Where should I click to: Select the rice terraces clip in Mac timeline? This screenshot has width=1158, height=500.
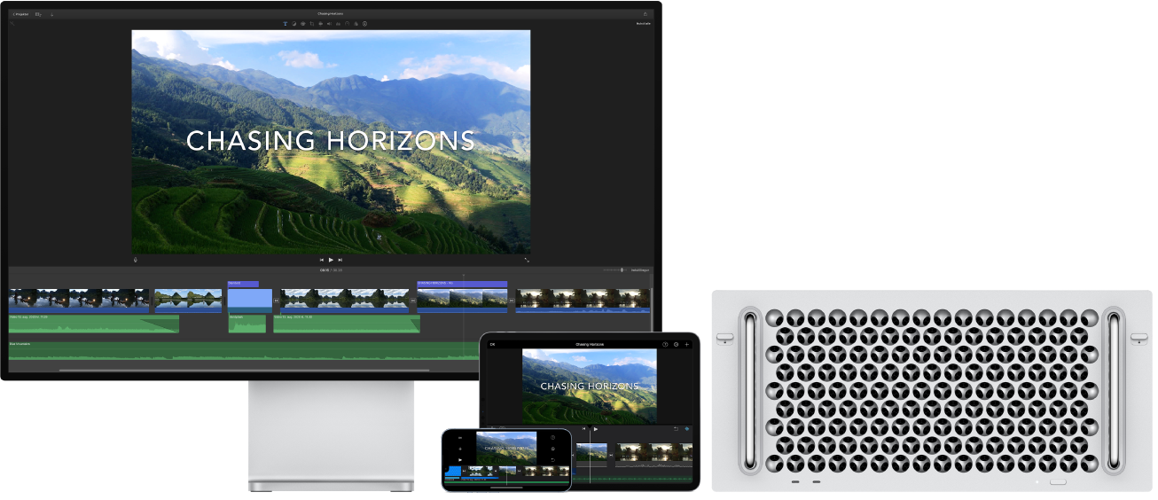(x=462, y=301)
